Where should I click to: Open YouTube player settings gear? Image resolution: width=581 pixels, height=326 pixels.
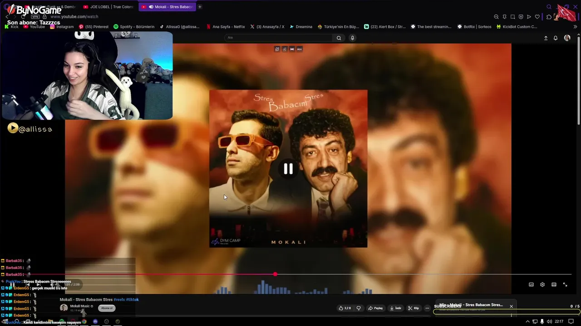tap(542, 284)
